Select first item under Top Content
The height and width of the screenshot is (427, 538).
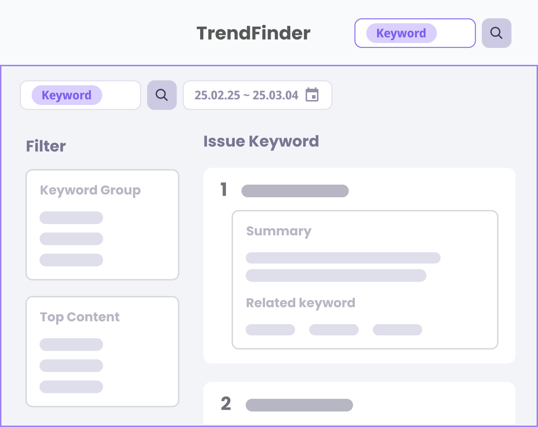coord(71,345)
